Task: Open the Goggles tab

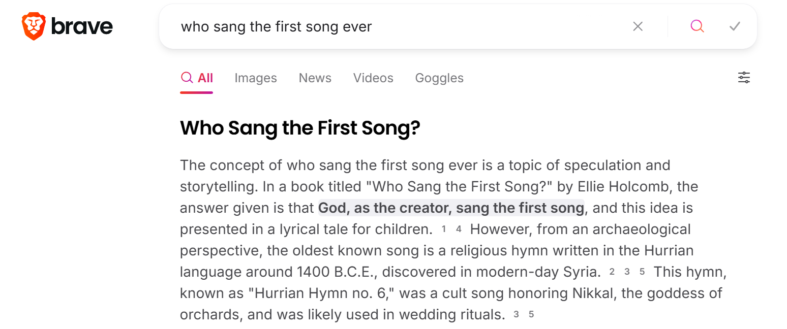Action: 439,78
